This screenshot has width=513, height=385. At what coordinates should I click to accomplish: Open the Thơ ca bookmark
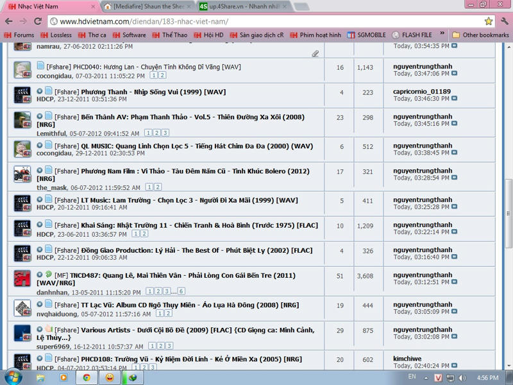click(x=92, y=35)
